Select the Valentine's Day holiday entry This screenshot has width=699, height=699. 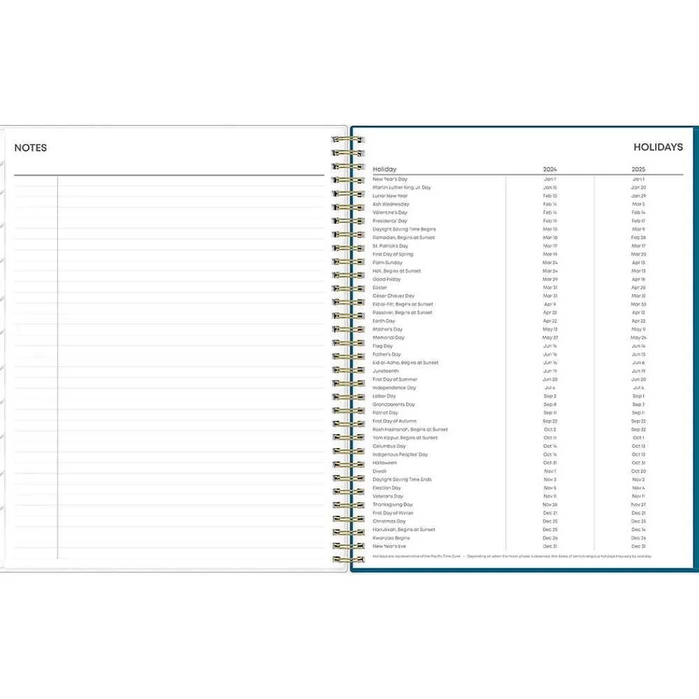389,212
